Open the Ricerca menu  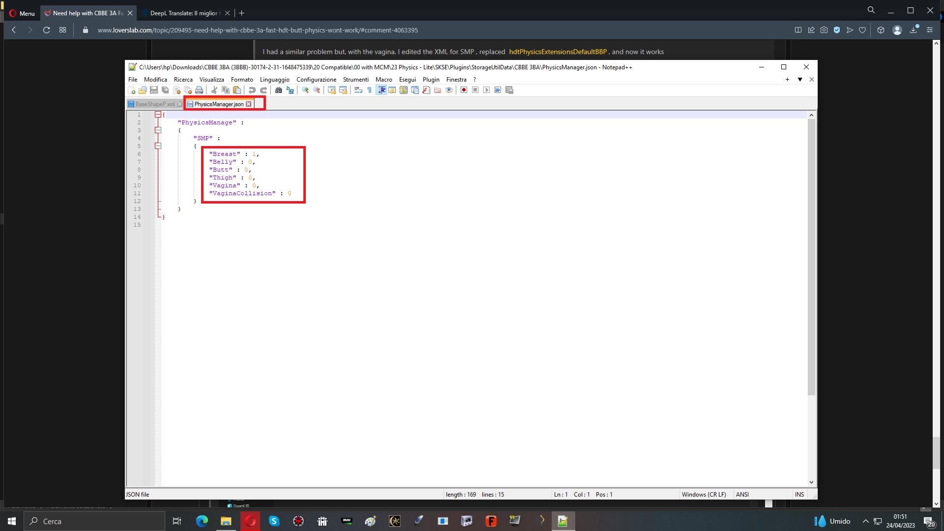(183, 79)
